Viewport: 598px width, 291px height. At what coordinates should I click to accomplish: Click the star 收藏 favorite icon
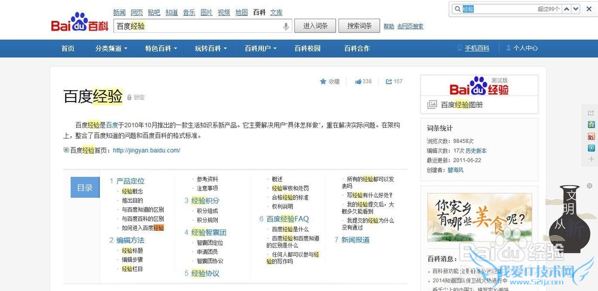coord(323,81)
